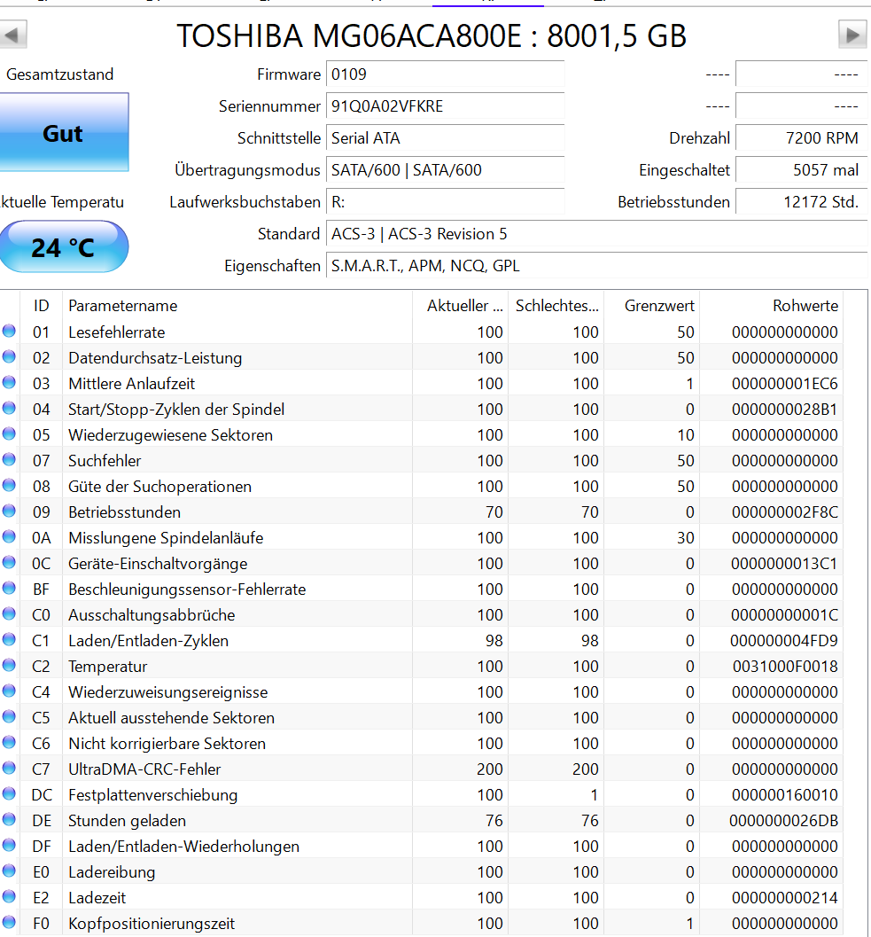Select the Übertragungsmodus field SATA/600
871x937 pixels.
445,169
